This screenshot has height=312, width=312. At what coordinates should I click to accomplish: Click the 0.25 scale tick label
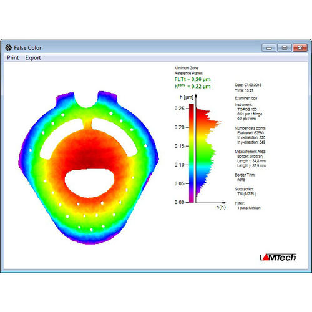180,109
